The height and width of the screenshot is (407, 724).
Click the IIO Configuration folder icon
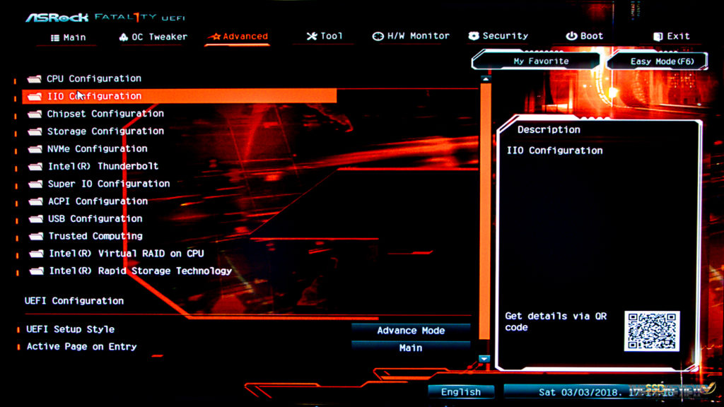point(35,96)
